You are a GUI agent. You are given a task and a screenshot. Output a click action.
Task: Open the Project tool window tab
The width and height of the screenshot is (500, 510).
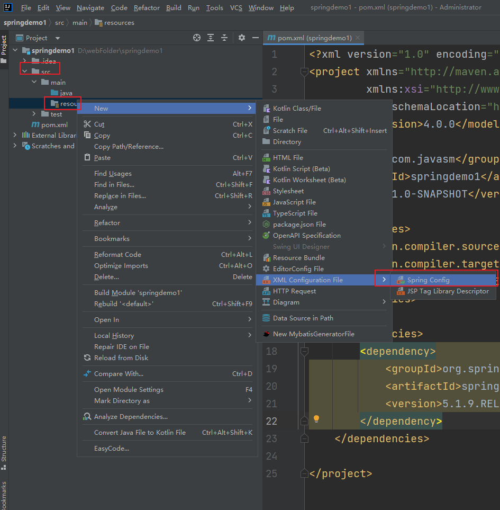[x=4, y=49]
